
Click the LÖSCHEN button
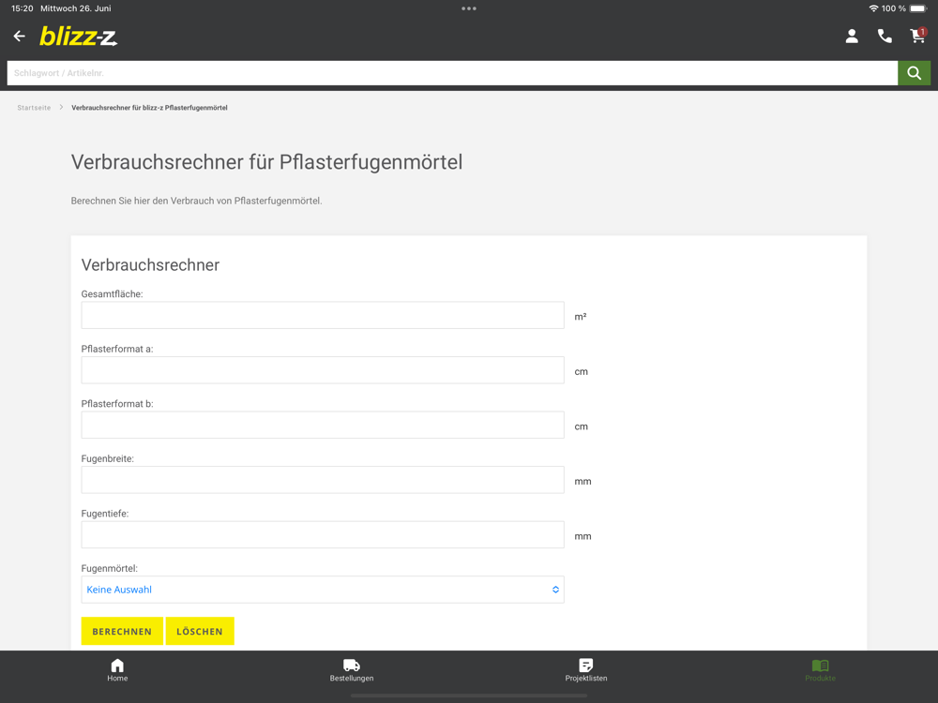[x=200, y=631]
